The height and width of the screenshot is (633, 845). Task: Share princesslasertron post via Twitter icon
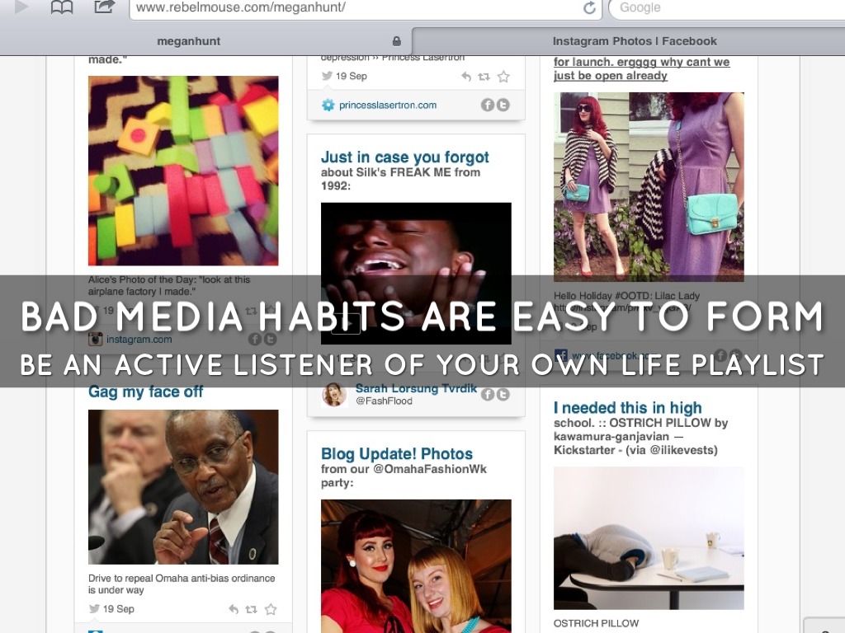[503, 105]
